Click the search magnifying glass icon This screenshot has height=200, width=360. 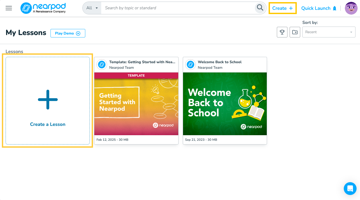[260, 8]
